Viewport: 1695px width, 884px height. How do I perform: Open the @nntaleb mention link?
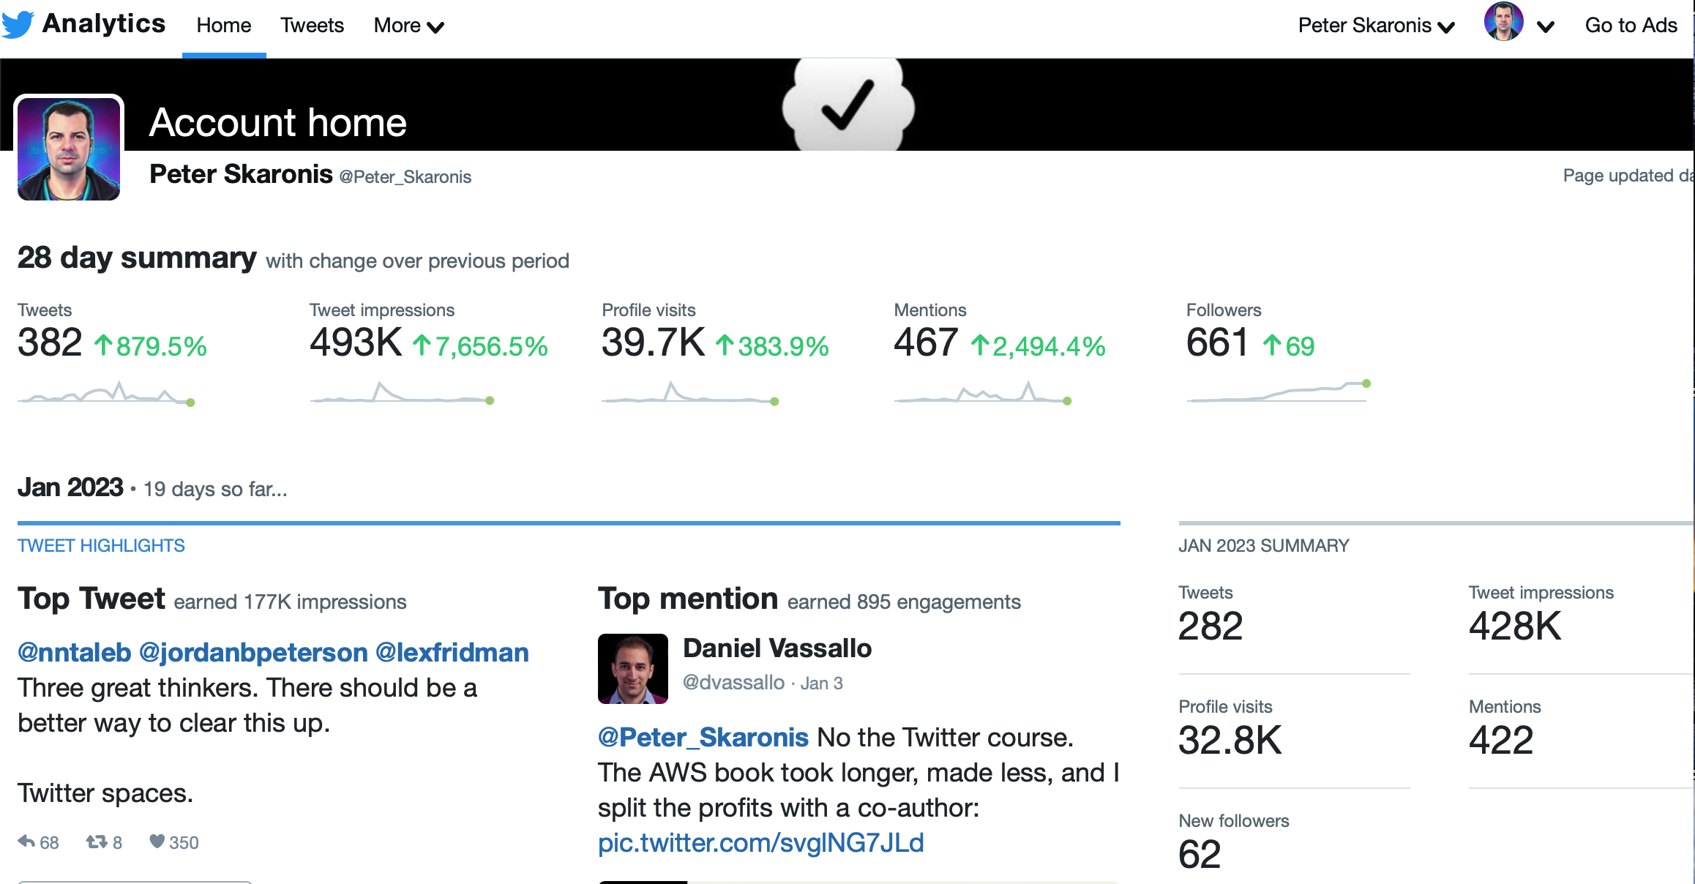74,652
